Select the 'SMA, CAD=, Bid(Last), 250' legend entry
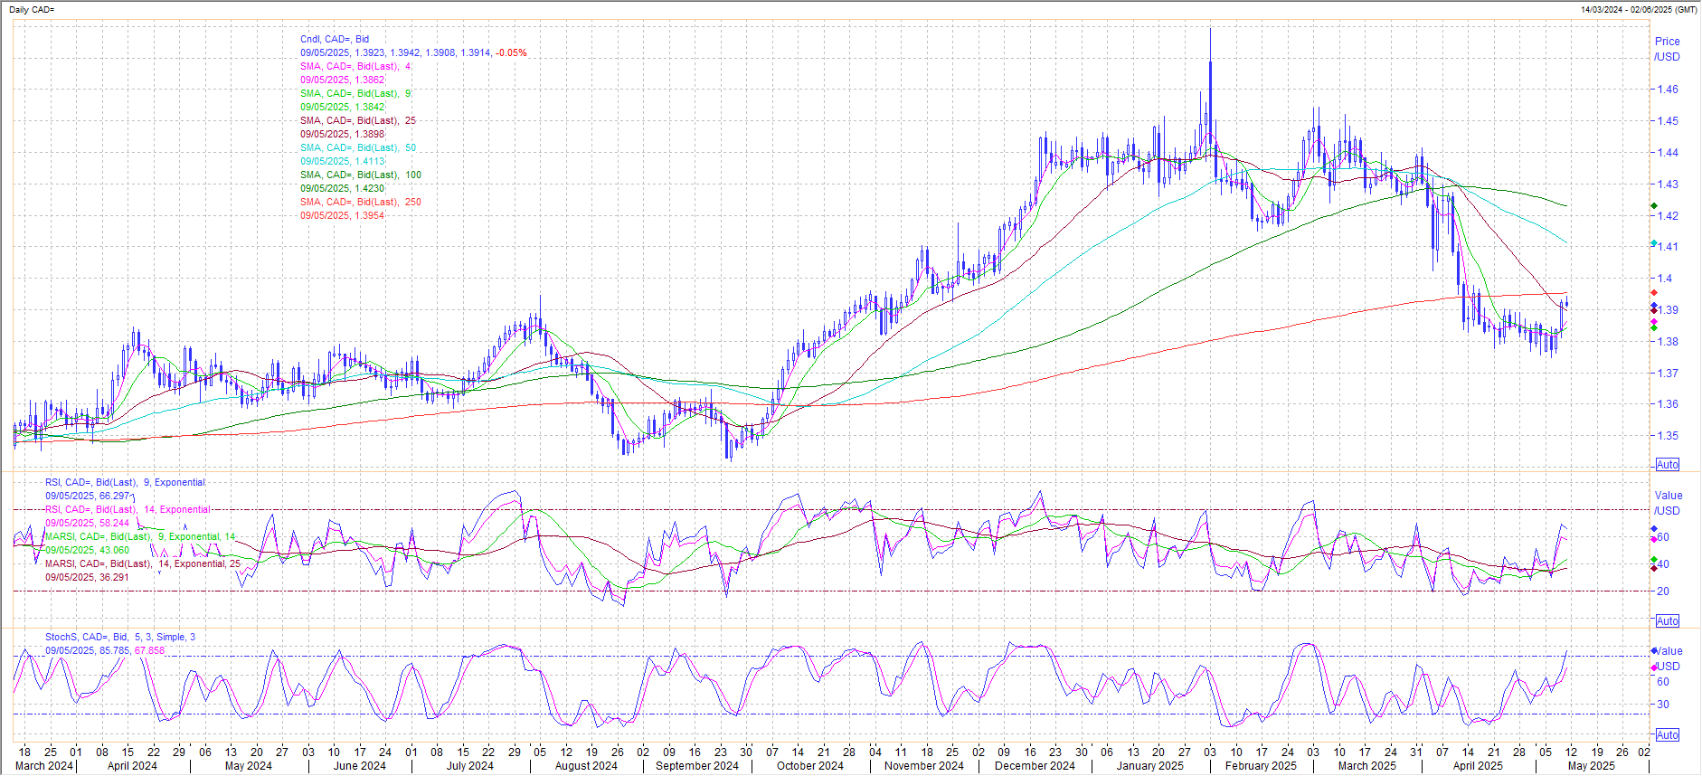The image size is (1702, 776). [x=361, y=202]
